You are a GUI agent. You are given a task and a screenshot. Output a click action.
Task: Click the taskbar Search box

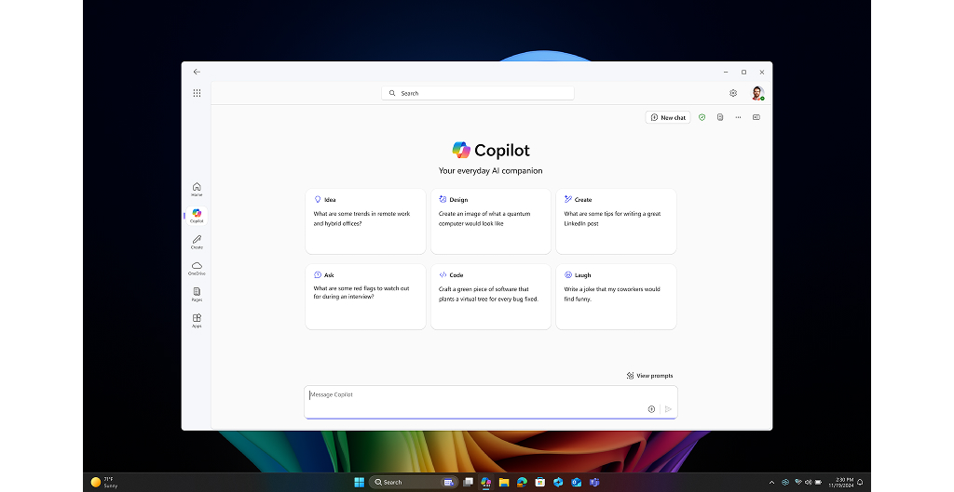click(x=413, y=483)
